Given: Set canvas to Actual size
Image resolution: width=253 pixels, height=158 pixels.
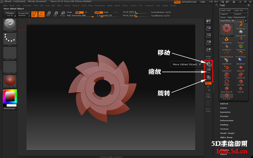Looking at the screenshot, I should [208, 36].
